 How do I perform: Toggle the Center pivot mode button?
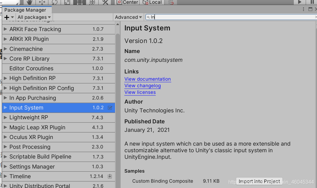pos(127,2)
